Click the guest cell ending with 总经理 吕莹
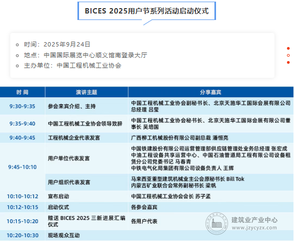This screenshot has height=241, width=294. (211, 106)
